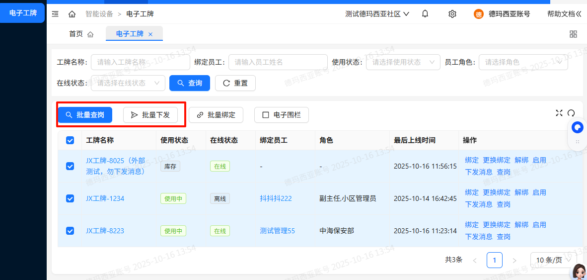587x280 pixels.
Task: Uncheck the JX工牌-1234 row checkbox
Action: (70, 198)
